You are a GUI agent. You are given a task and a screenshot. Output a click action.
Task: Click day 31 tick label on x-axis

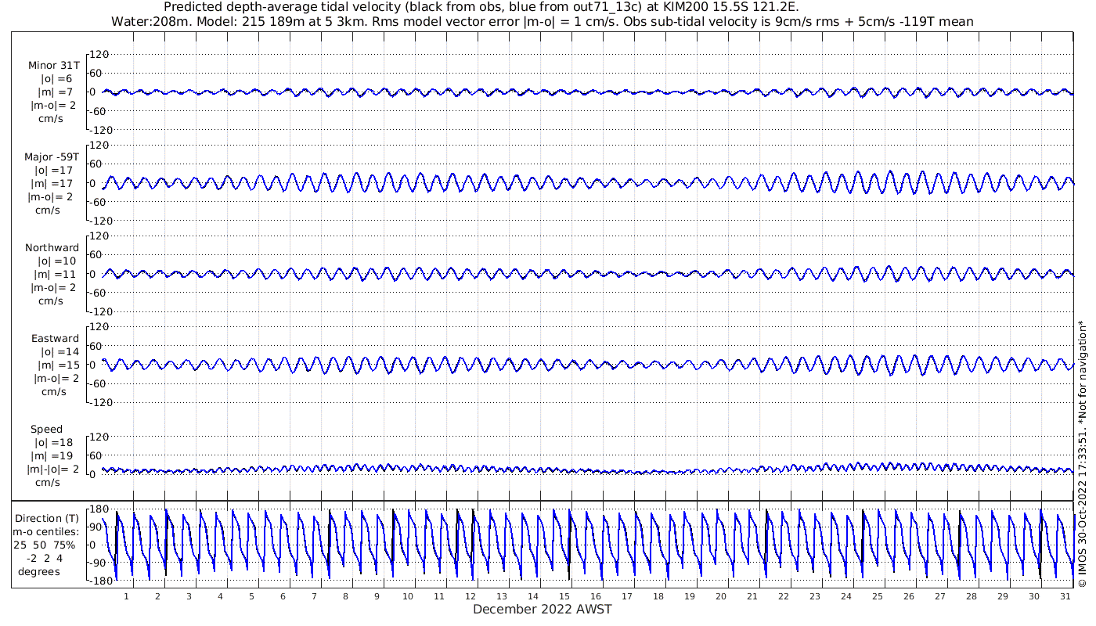tap(1065, 596)
